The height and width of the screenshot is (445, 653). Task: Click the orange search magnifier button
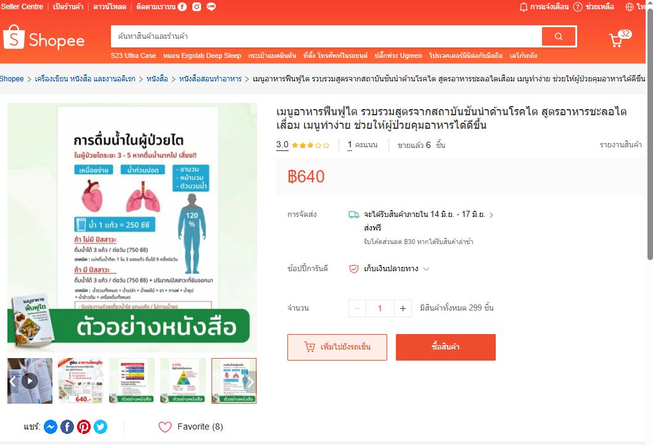(559, 36)
